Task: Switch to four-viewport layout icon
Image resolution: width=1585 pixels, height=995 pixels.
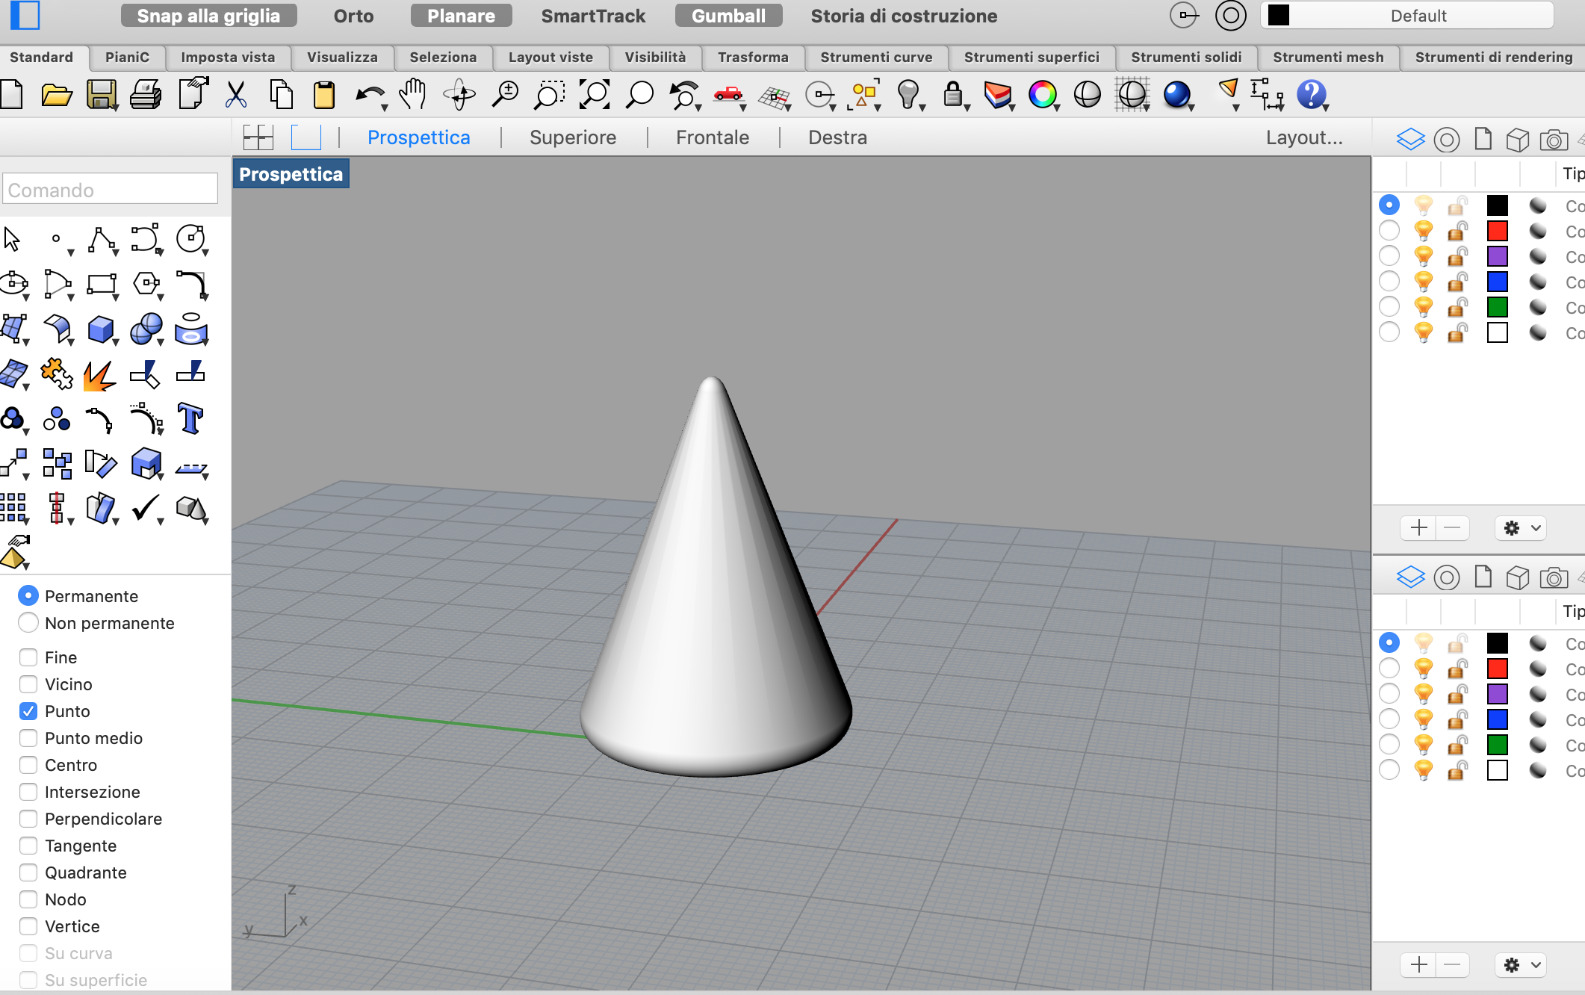Action: point(258,137)
